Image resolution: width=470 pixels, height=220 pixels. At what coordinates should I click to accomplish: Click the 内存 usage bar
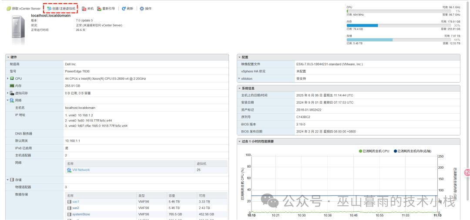point(399,26)
